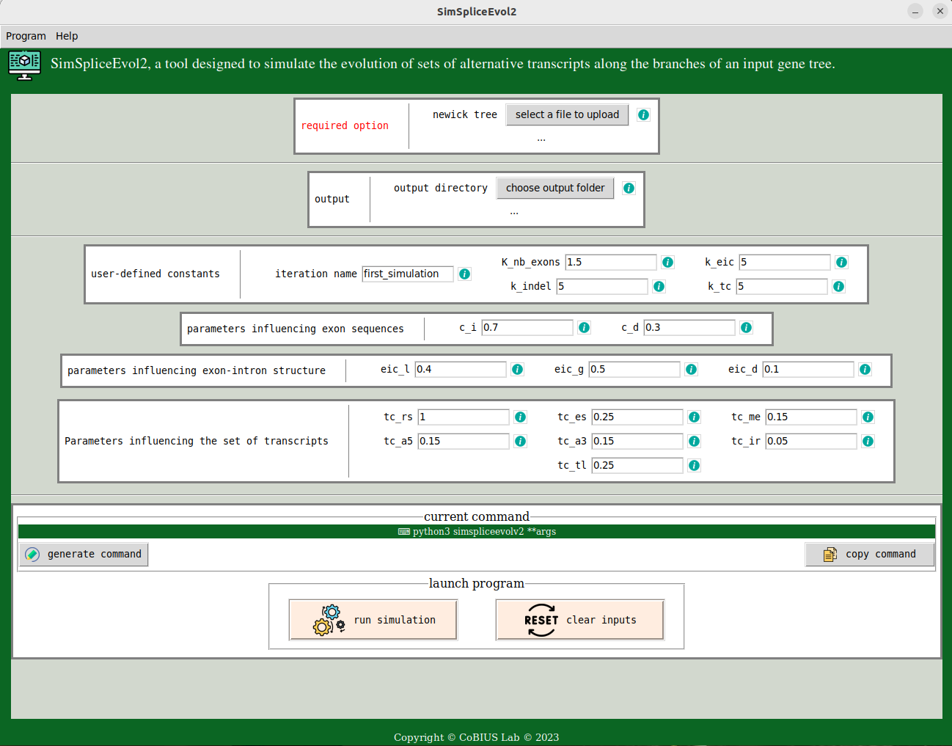Show info for k_indel parameter
This screenshot has width=952, height=746.
[x=659, y=287]
